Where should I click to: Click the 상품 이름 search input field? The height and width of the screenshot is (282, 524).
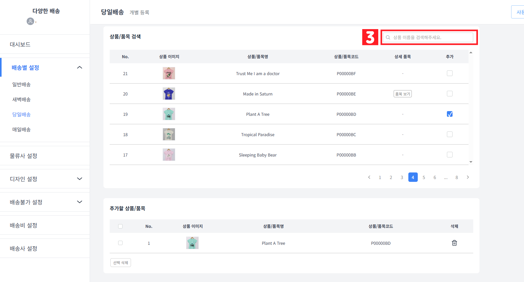pyautogui.click(x=429, y=37)
